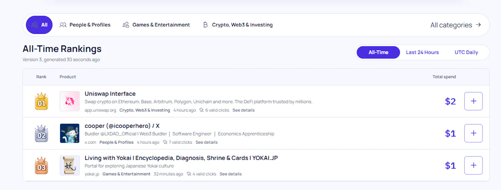Viewport: 501px width, 190px height.
Task: Click the plus button for cooper
Action: click(473, 133)
